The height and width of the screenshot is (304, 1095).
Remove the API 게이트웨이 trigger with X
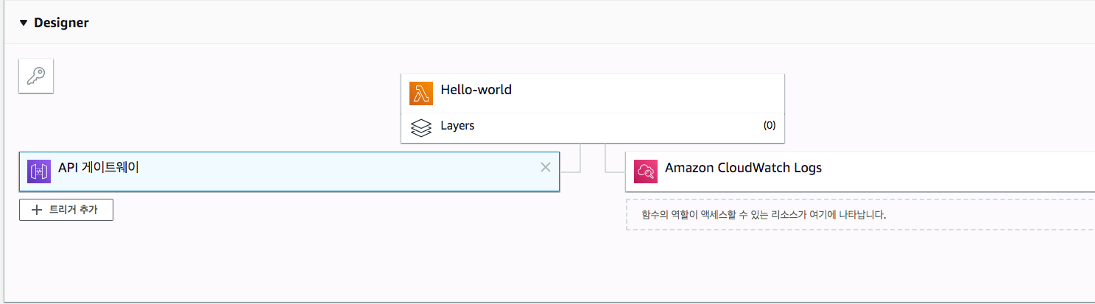click(546, 167)
